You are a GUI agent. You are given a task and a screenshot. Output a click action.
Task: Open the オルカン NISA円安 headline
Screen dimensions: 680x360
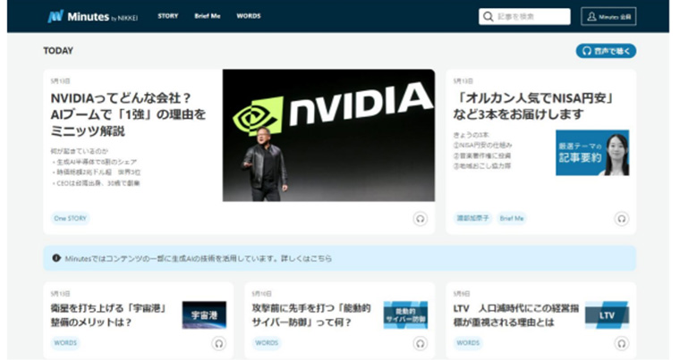[534, 106]
